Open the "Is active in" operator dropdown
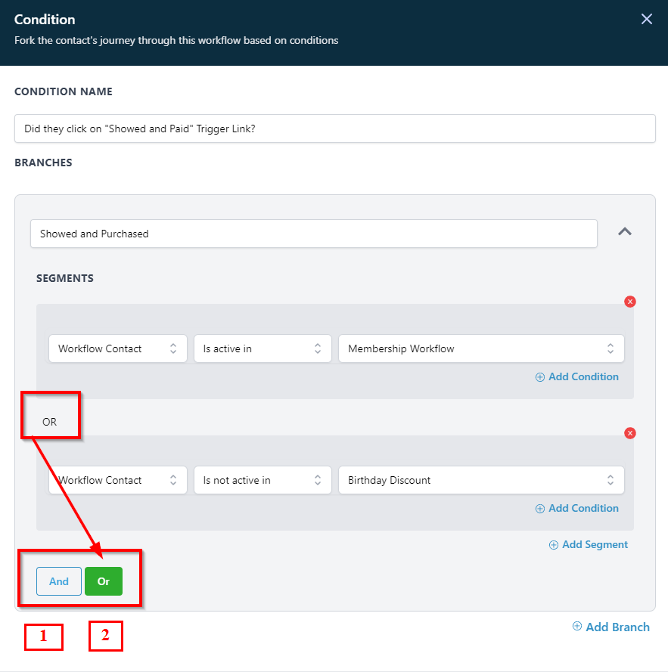The image size is (668, 672). click(263, 348)
